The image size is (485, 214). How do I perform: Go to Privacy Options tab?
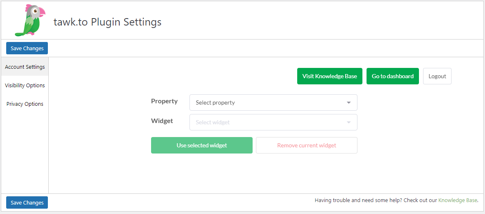coord(25,104)
